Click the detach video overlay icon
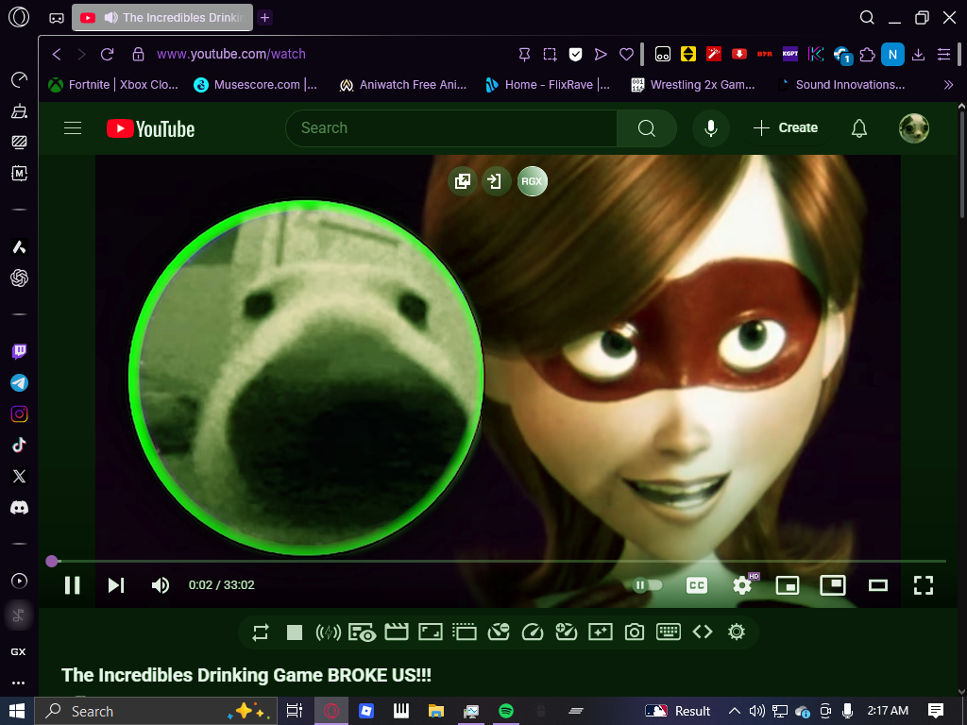Viewport: 967px width, 725px height. pyautogui.click(x=463, y=181)
